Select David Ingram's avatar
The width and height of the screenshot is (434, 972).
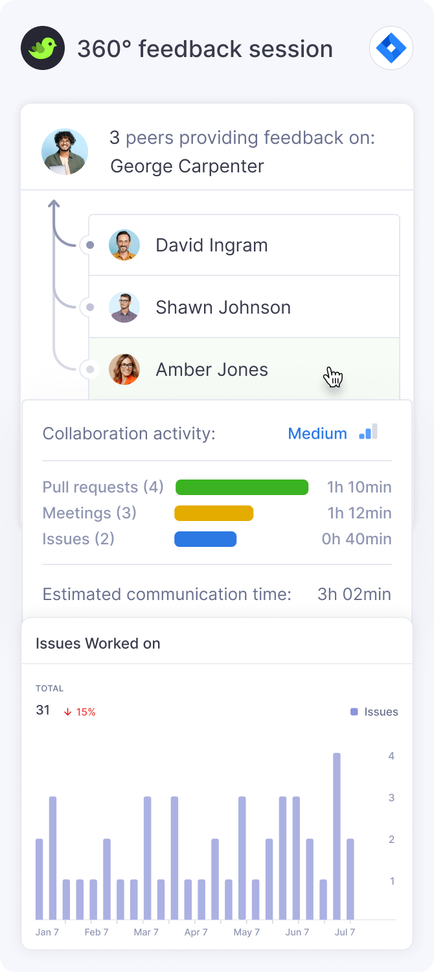tap(124, 245)
